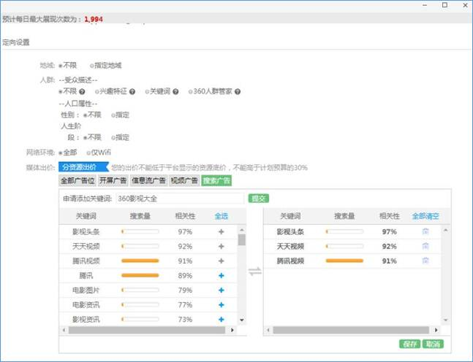Open the 开屏广告 tab

pos(113,180)
